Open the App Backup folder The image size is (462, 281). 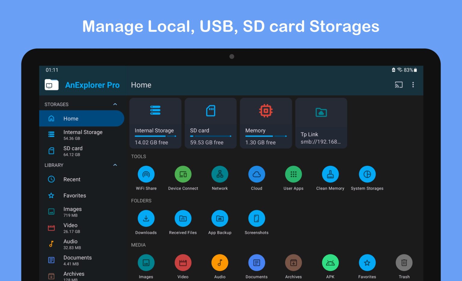click(220, 218)
